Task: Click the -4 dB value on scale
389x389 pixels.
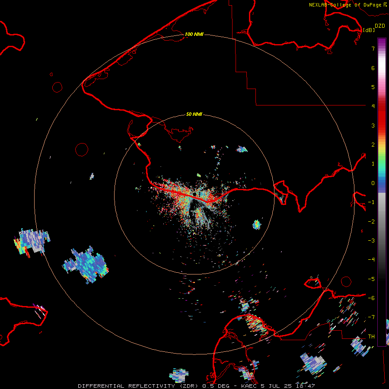Action: tap(371, 260)
